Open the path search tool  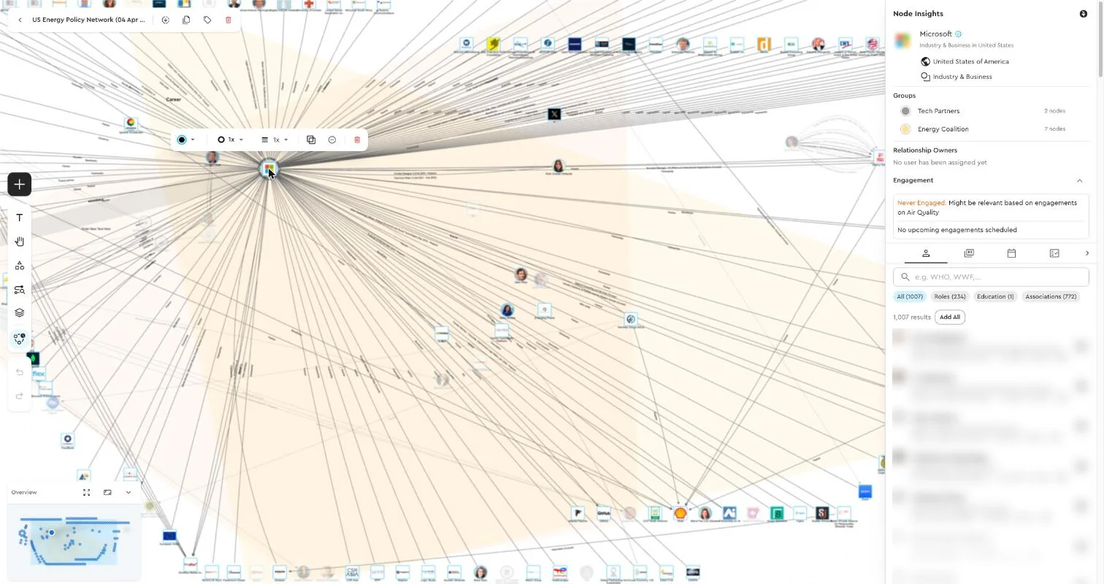pos(20,290)
